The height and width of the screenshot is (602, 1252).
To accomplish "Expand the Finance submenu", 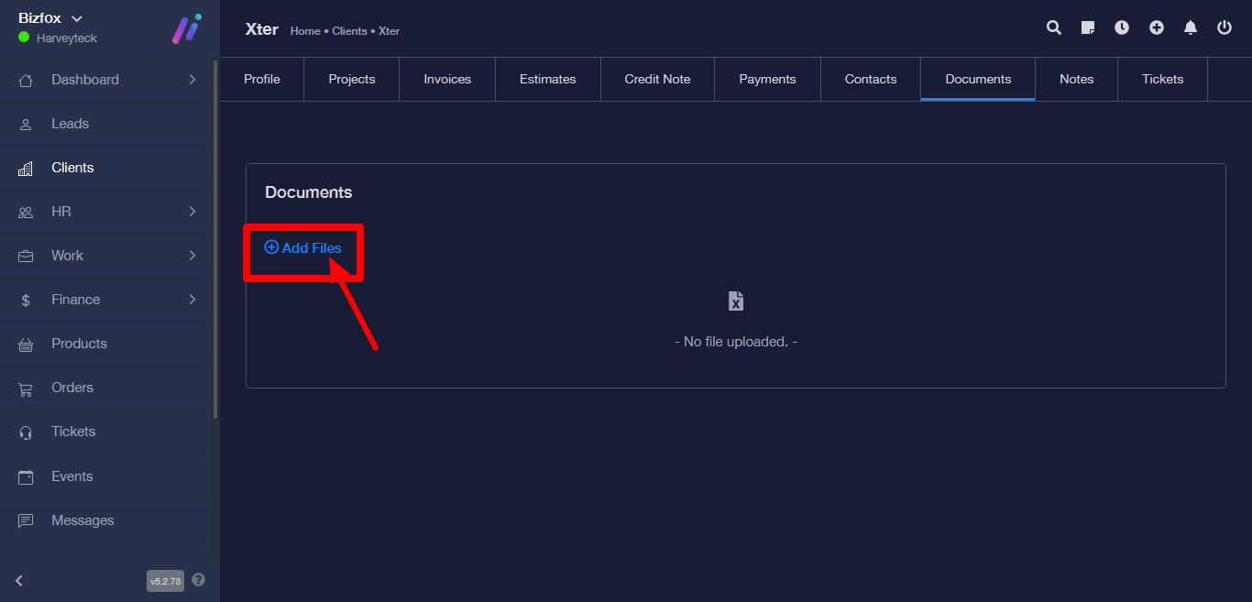I will 192,300.
